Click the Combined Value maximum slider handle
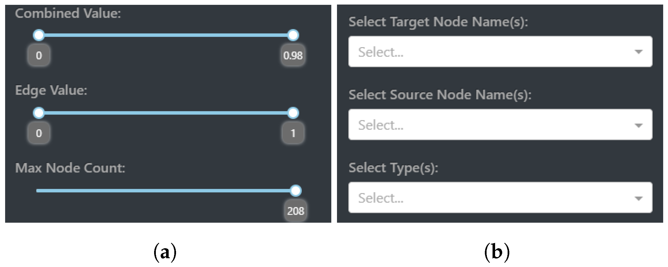The image size is (668, 267). (x=293, y=35)
